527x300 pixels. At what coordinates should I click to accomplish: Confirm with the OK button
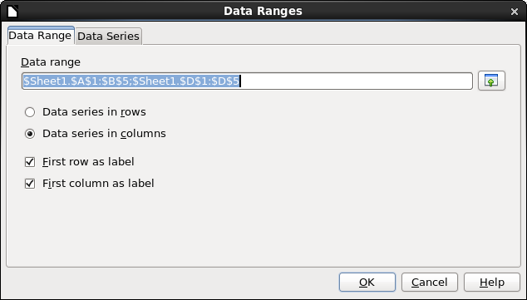point(367,283)
